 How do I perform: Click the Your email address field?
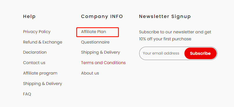[162, 53]
